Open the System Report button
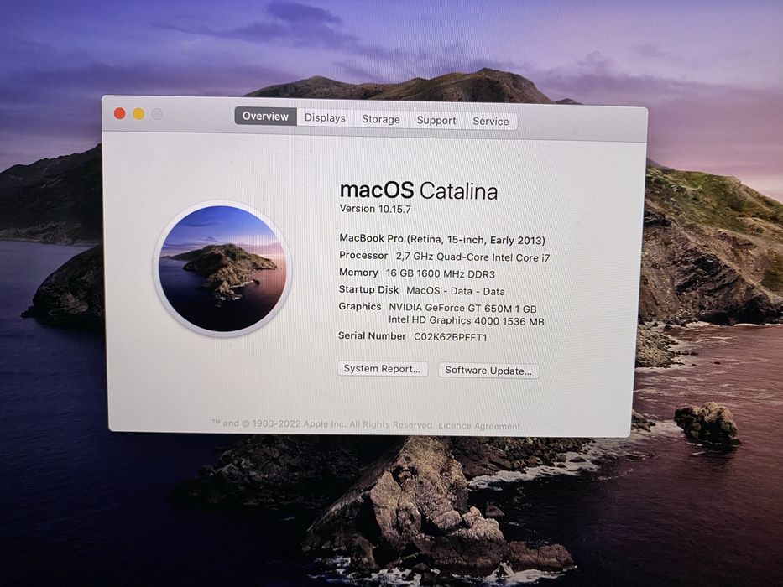 [x=383, y=369]
